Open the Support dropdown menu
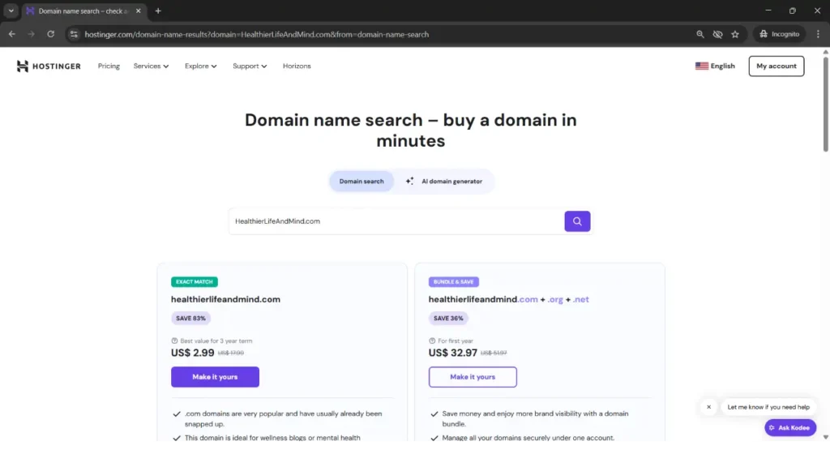The width and height of the screenshot is (830, 467). coord(250,66)
